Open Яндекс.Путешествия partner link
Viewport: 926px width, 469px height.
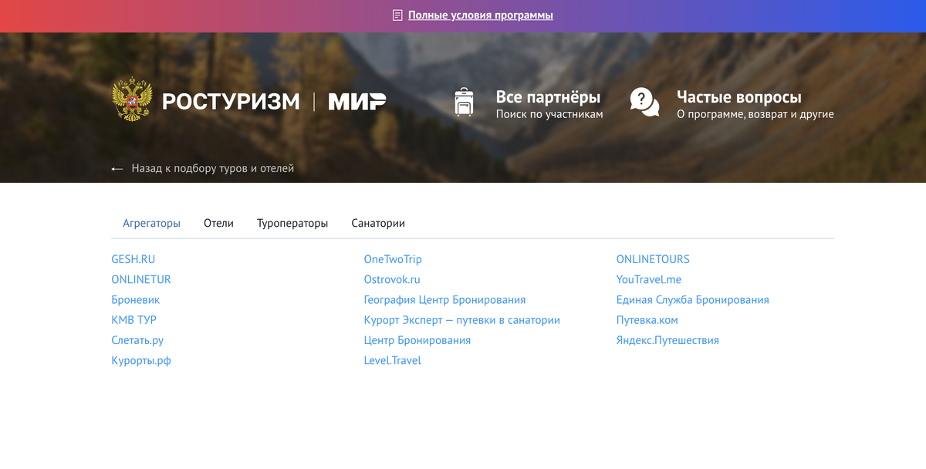(667, 340)
